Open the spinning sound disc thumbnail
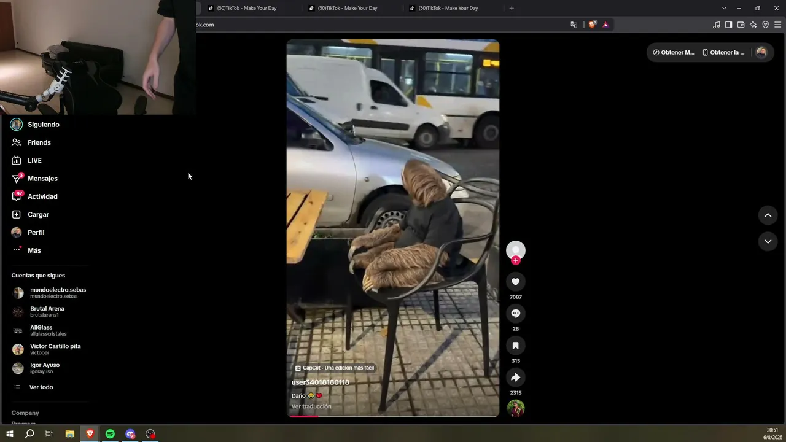This screenshot has width=786, height=442. 515,408
